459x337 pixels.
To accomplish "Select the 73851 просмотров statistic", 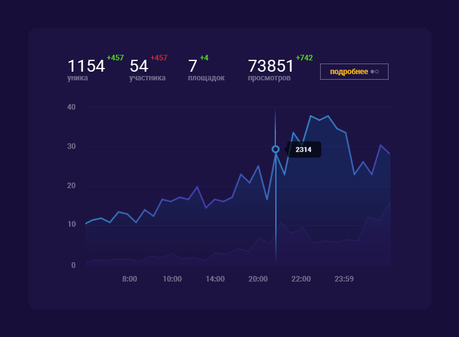I will [270, 70].
